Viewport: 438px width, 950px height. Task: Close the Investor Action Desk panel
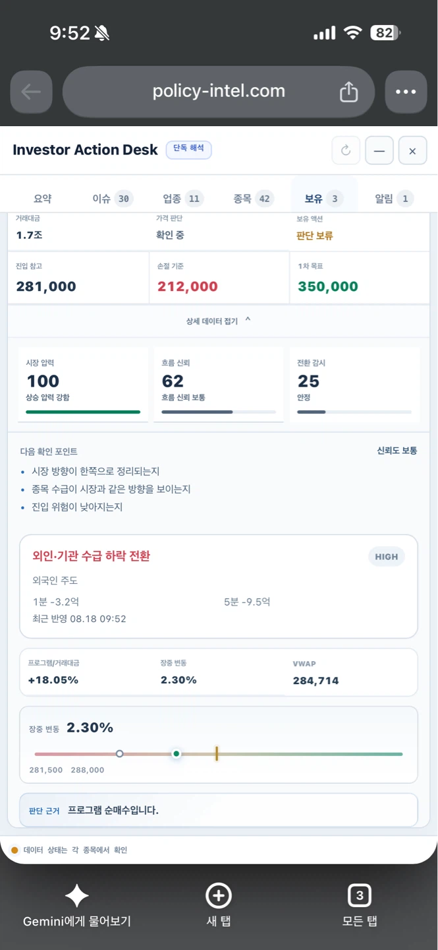coord(412,151)
